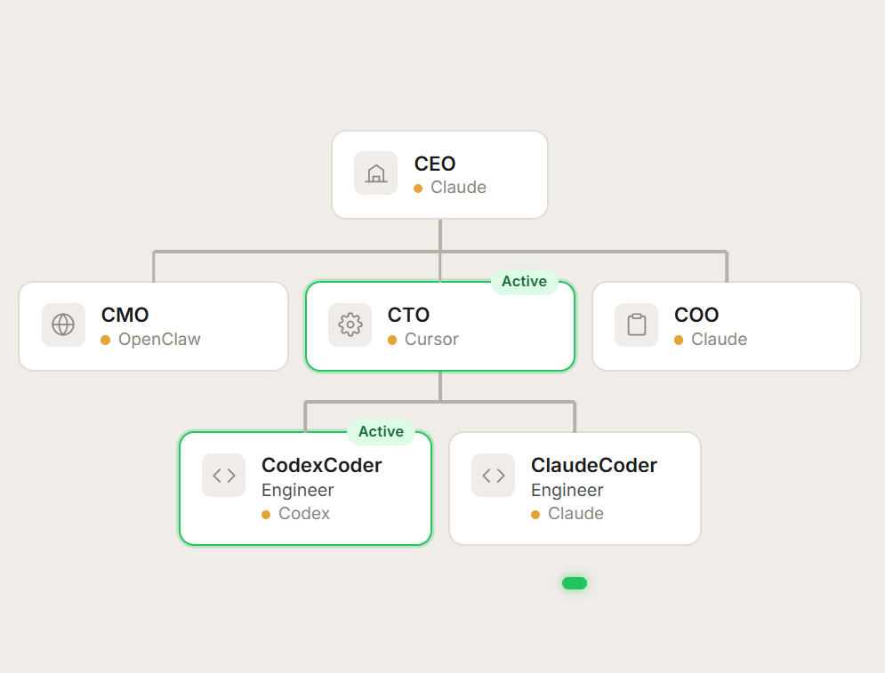This screenshot has height=673, width=885.
Task: Click the CEO building icon
Action: tap(375, 173)
